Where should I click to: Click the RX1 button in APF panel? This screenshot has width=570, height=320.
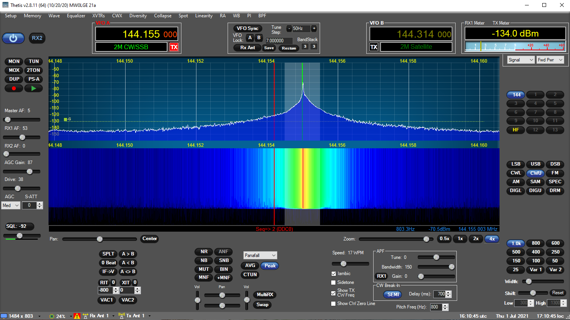pos(381,276)
